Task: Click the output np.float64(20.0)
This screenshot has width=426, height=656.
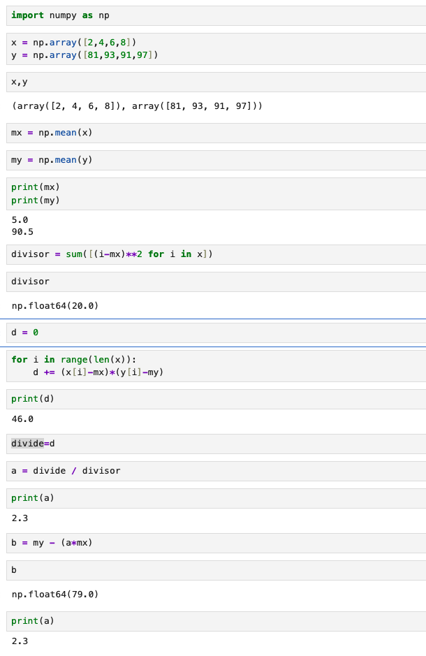Action: click(55, 306)
